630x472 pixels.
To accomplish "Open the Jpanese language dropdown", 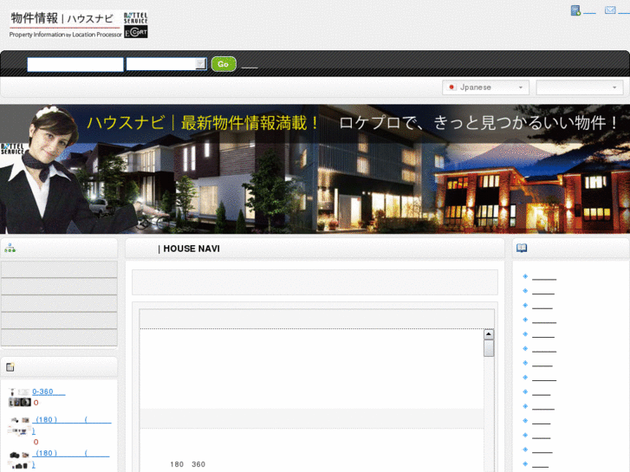I will click(x=485, y=87).
